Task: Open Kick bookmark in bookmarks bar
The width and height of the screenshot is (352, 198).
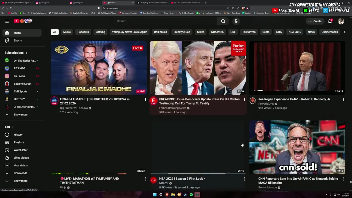Action: [22, 13]
